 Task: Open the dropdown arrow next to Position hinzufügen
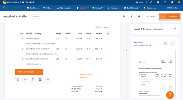coord(40,72)
